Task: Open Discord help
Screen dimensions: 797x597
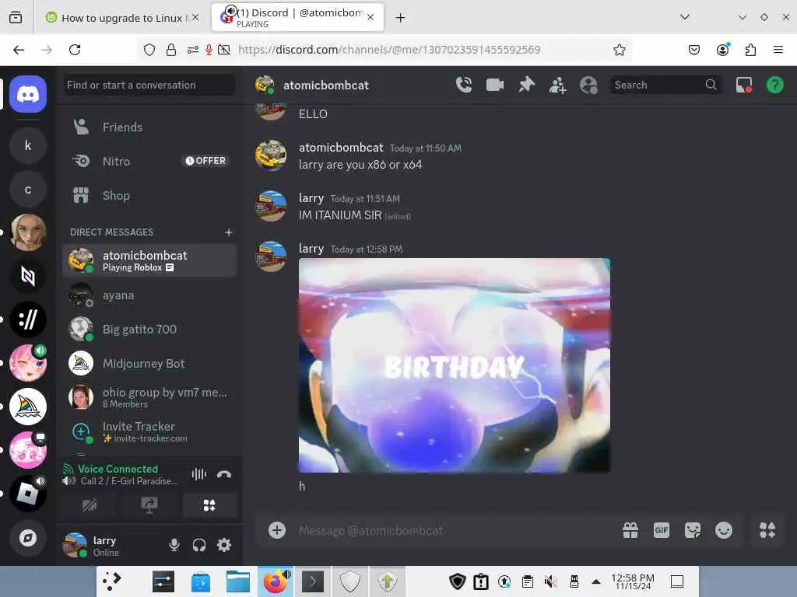Action: pos(774,85)
